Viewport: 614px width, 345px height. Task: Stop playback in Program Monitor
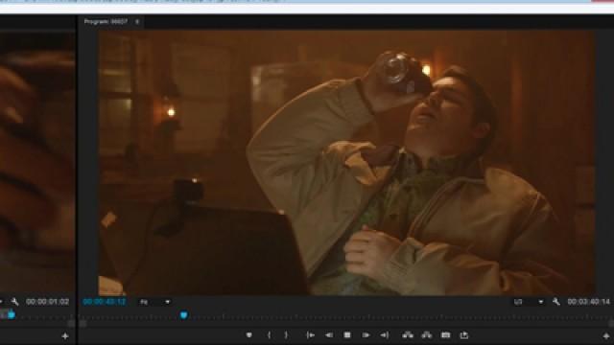pyautogui.click(x=347, y=335)
